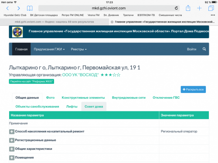Click Название параметра column header
Image resolution: width=218 pixels, height=163 pixels.
tap(84, 115)
